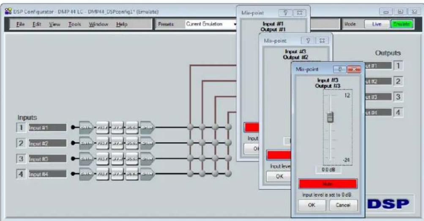
Task: Select mix-point node Input #4 to Output #1
Action: pos(190,173)
